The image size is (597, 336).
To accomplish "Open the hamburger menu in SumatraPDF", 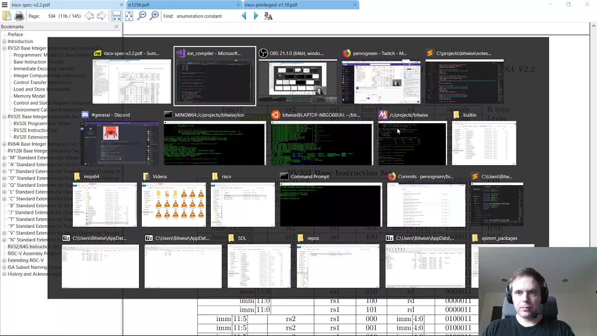I will pyautogui.click(x=4, y=5).
